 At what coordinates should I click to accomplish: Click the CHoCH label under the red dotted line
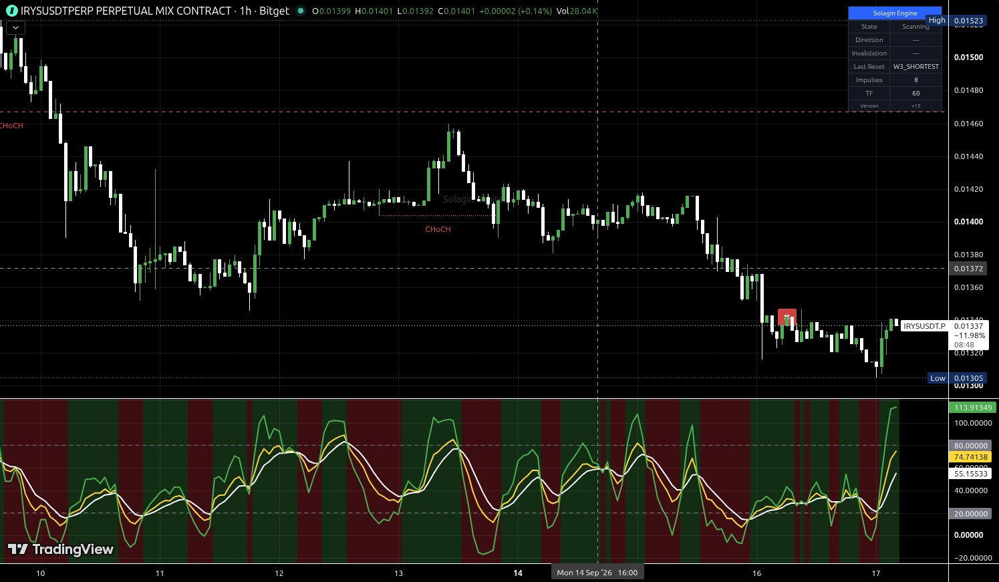point(438,229)
